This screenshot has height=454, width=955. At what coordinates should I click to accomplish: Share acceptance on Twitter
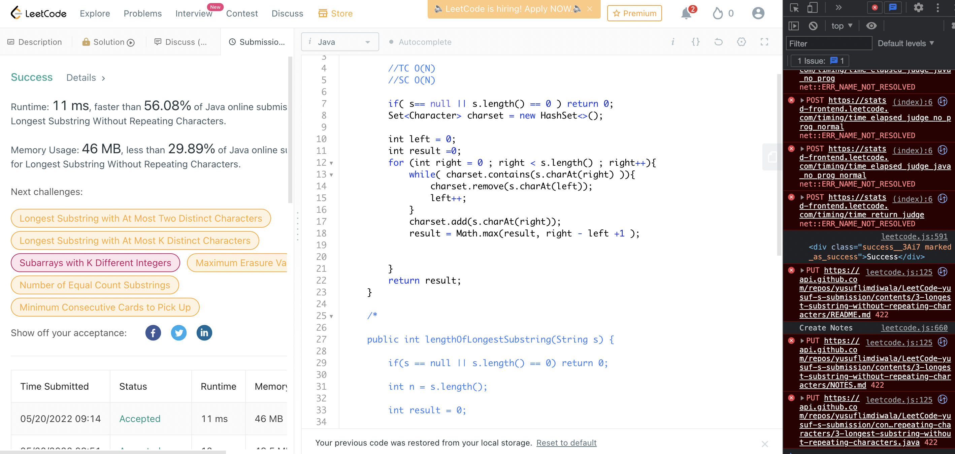(179, 333)
